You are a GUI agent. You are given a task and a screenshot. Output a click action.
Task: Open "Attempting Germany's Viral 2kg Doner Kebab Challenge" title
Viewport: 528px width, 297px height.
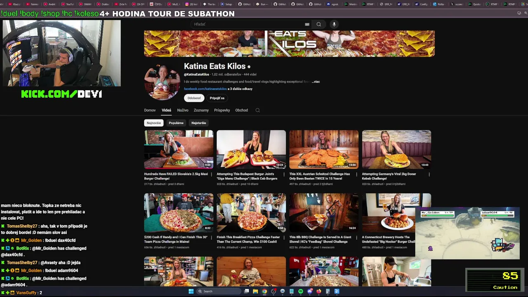click(x=389, y=176)
